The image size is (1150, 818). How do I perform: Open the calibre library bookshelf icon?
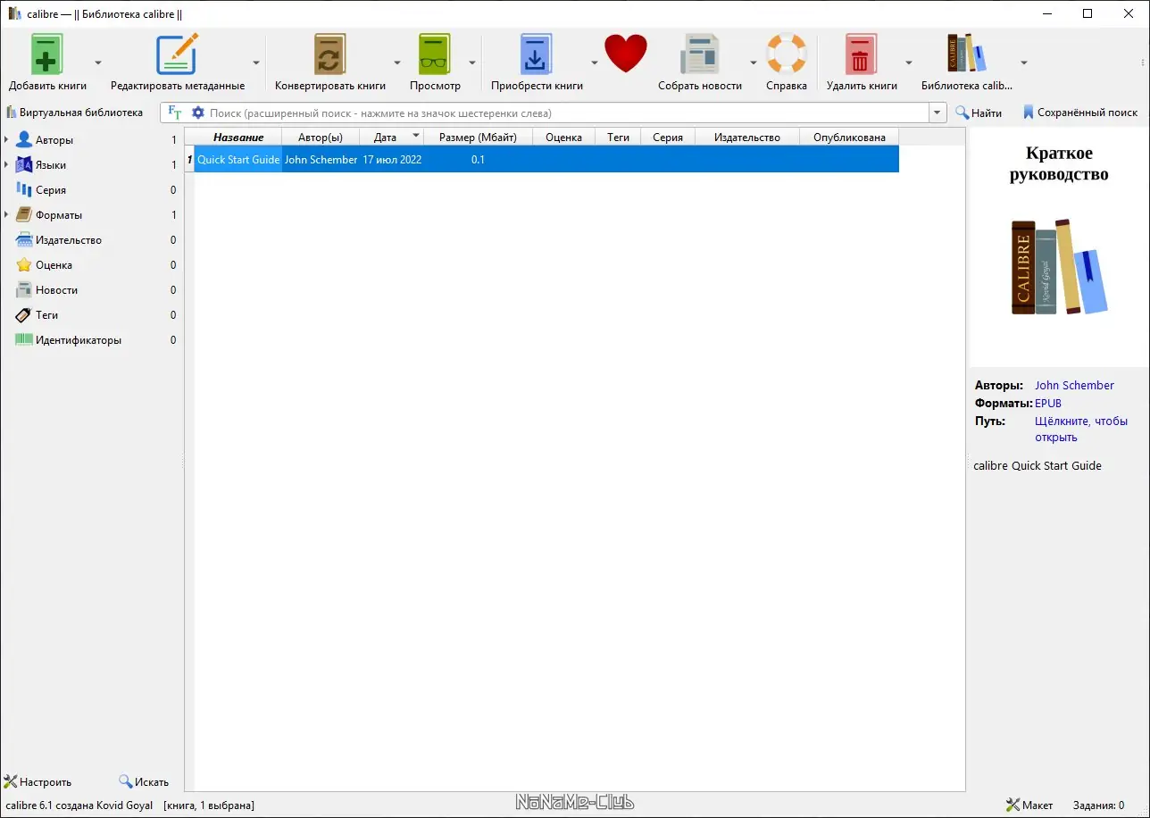(967, 54)
